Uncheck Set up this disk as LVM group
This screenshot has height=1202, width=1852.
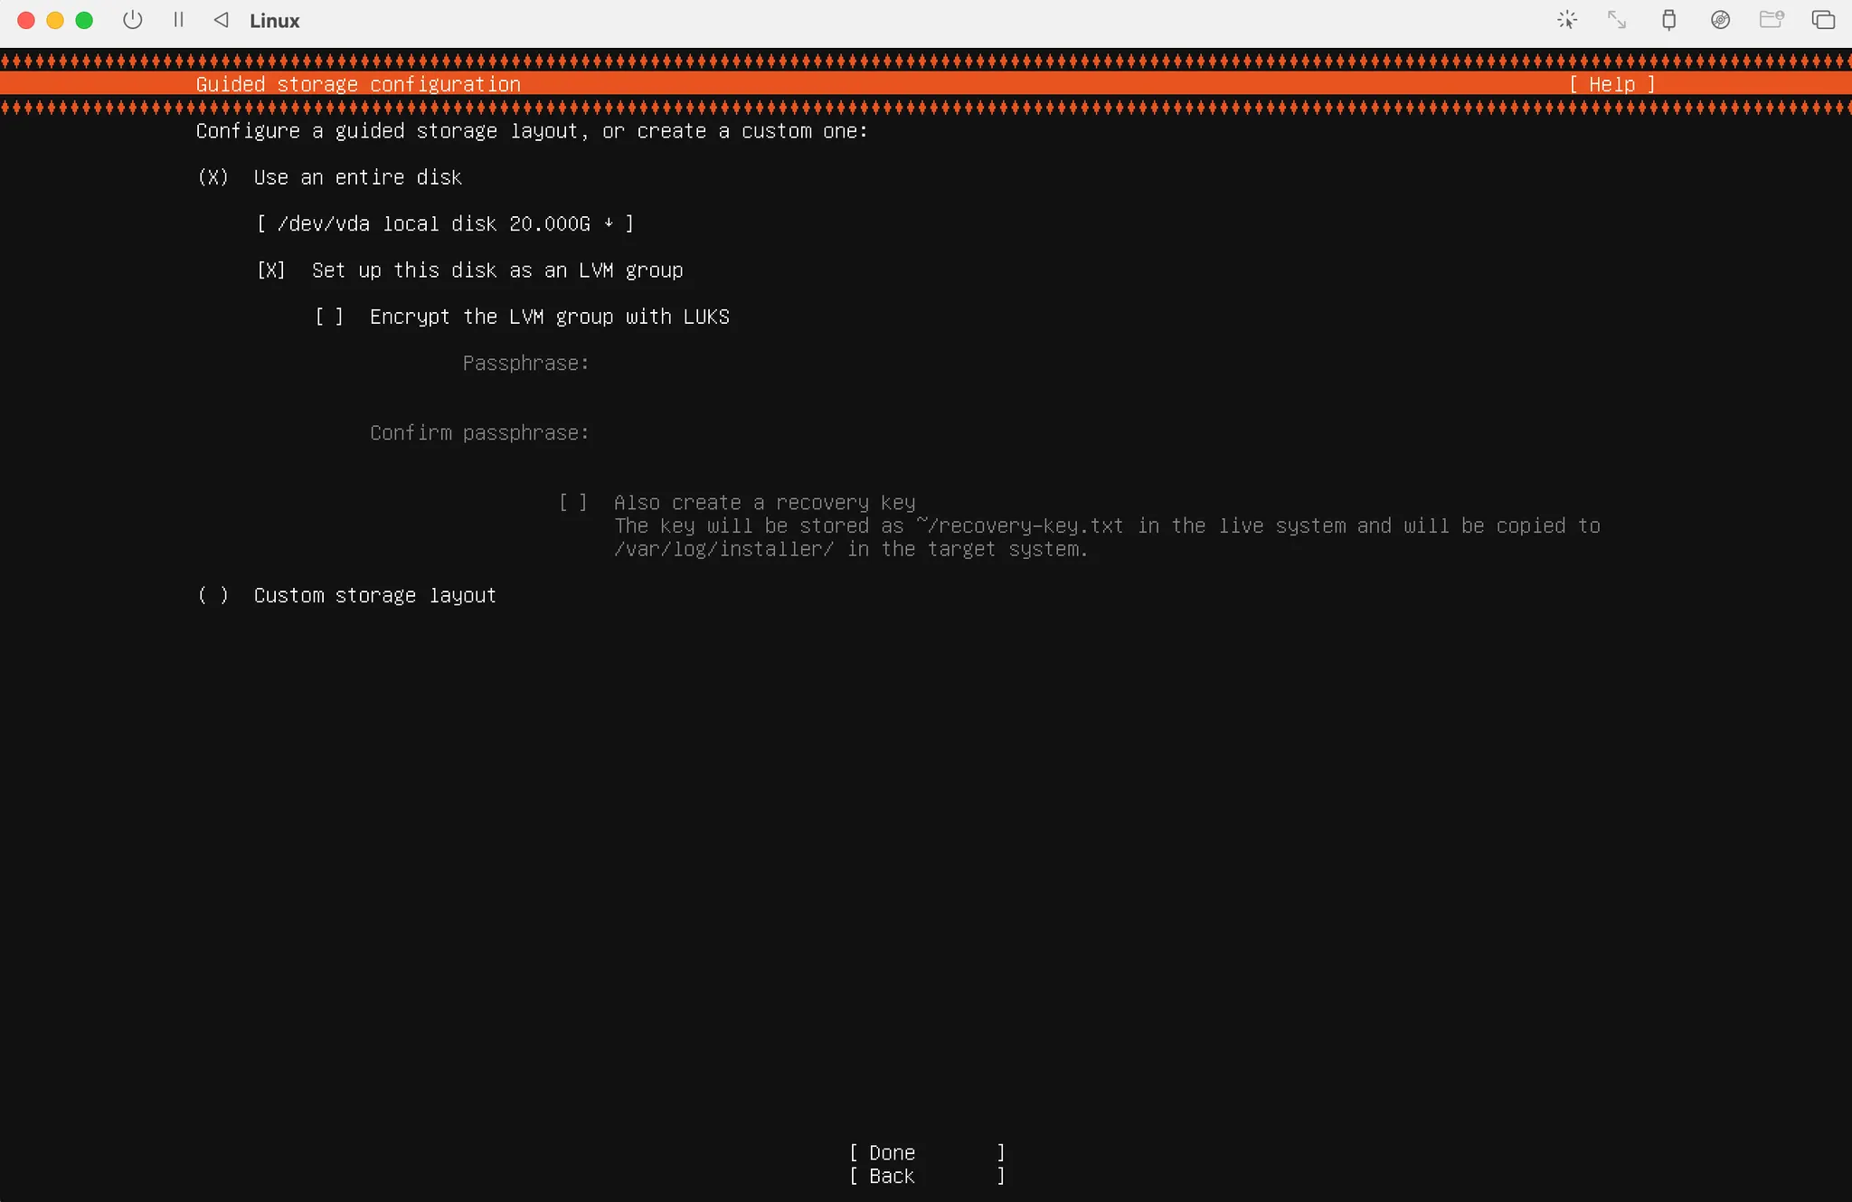point(271,270)
